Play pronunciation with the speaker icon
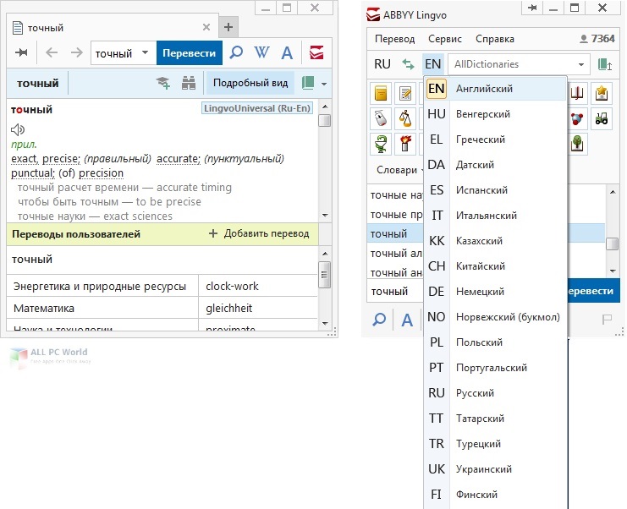The image size is (627, 509). 18,129
